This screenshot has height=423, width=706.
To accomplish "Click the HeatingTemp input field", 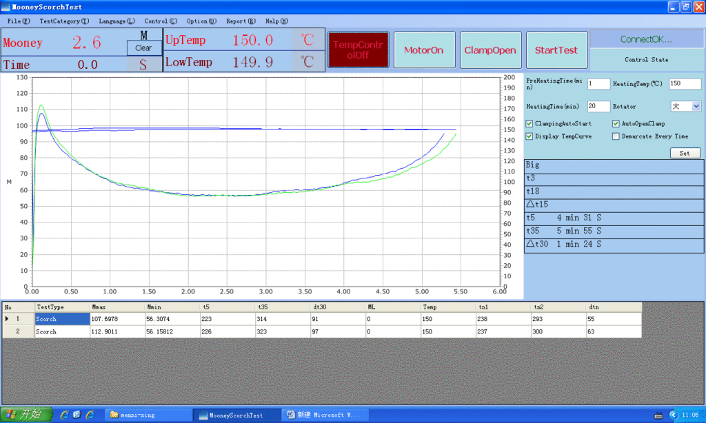I will [x=685, y=83].
